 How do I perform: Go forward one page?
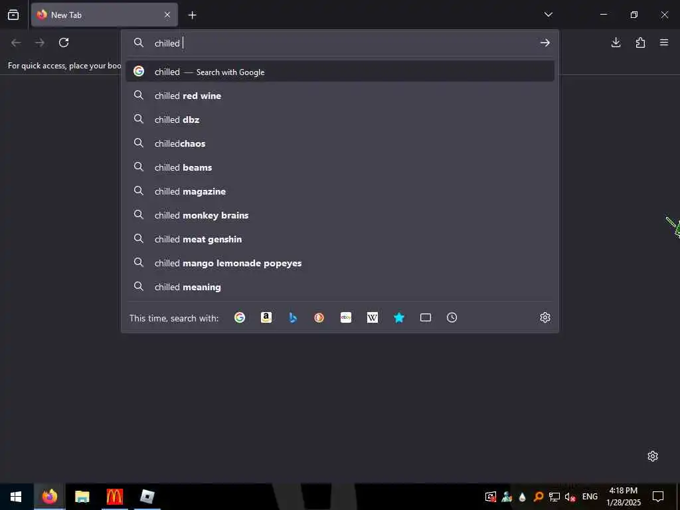click(x=40, y=42)
